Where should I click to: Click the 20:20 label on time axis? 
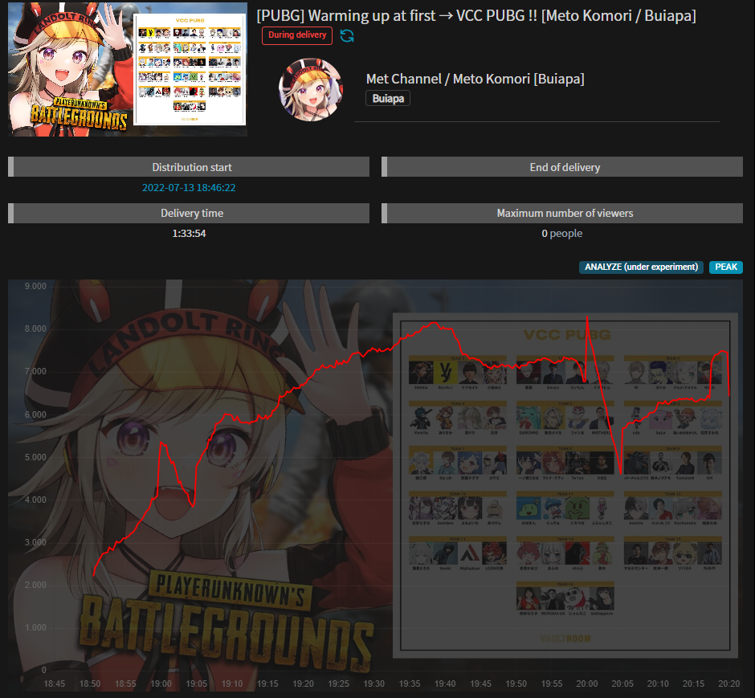point(729,684)
